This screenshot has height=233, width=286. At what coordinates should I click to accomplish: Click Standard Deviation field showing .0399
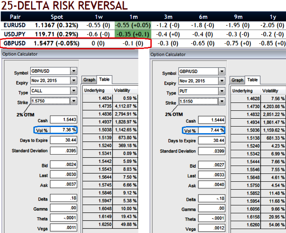click(x=212, y=151)
